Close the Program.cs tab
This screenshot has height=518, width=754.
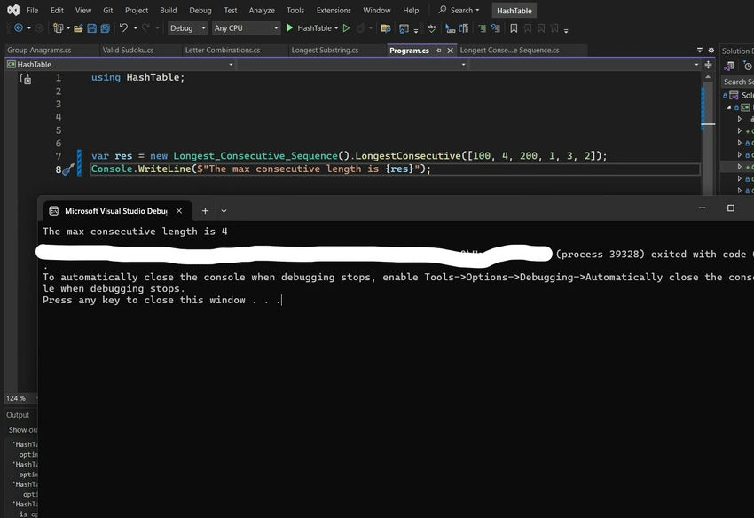[450, 51]
